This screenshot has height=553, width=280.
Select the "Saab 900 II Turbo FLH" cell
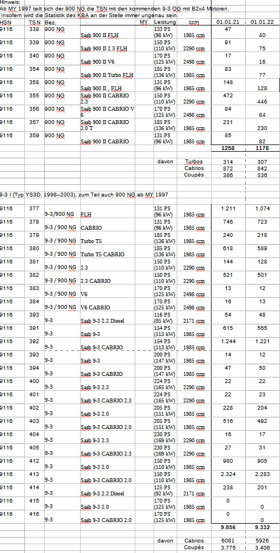[x=108, y=75]
